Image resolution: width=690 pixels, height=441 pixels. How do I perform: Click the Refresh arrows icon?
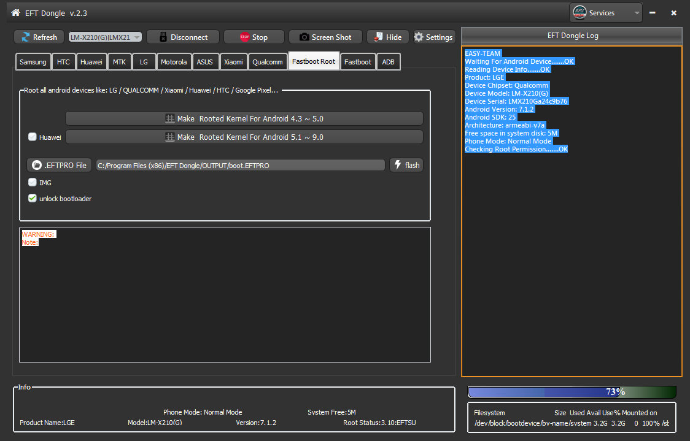[26, 37]
